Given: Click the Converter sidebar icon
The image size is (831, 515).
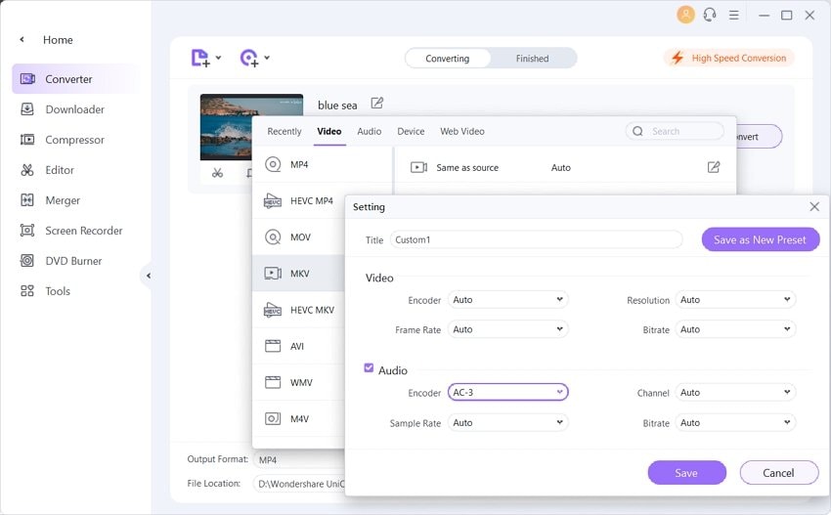Looking at the screenshot, I should tap(27, 79).
